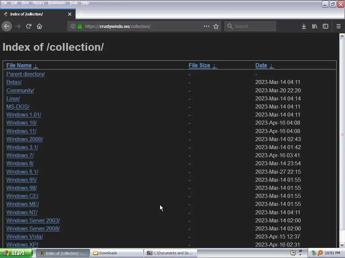Open the Windows 95 folder
Image resolution: width=345 pixels, height=258 pixels.
22,180
